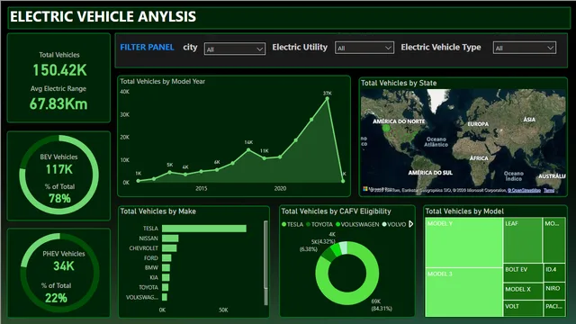Open the Electric Utility filter dropdown

364,48
